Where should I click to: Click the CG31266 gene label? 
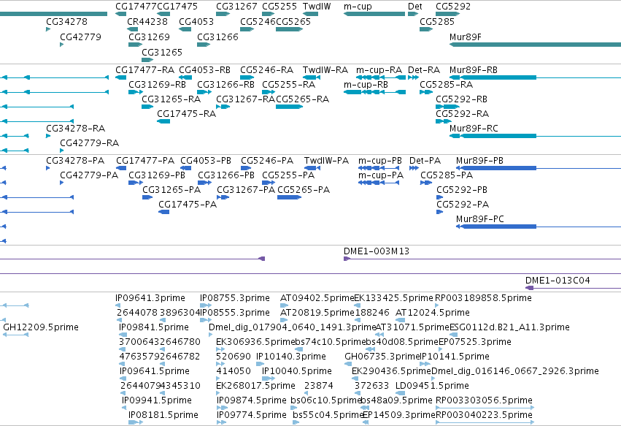217,37
